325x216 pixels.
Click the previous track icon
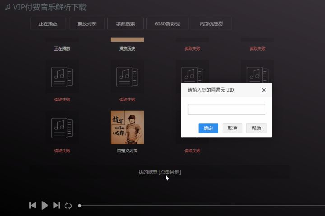pyautogui.click(x=32, y=206)
